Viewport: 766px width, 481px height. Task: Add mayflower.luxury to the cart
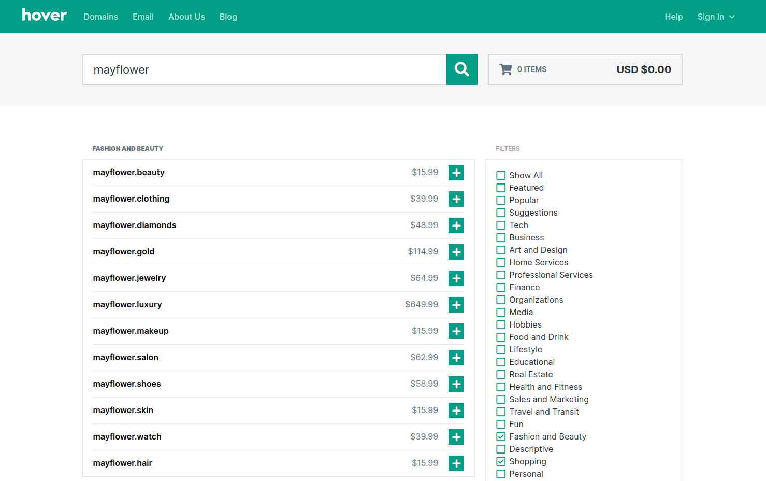[x=456, y=305]
